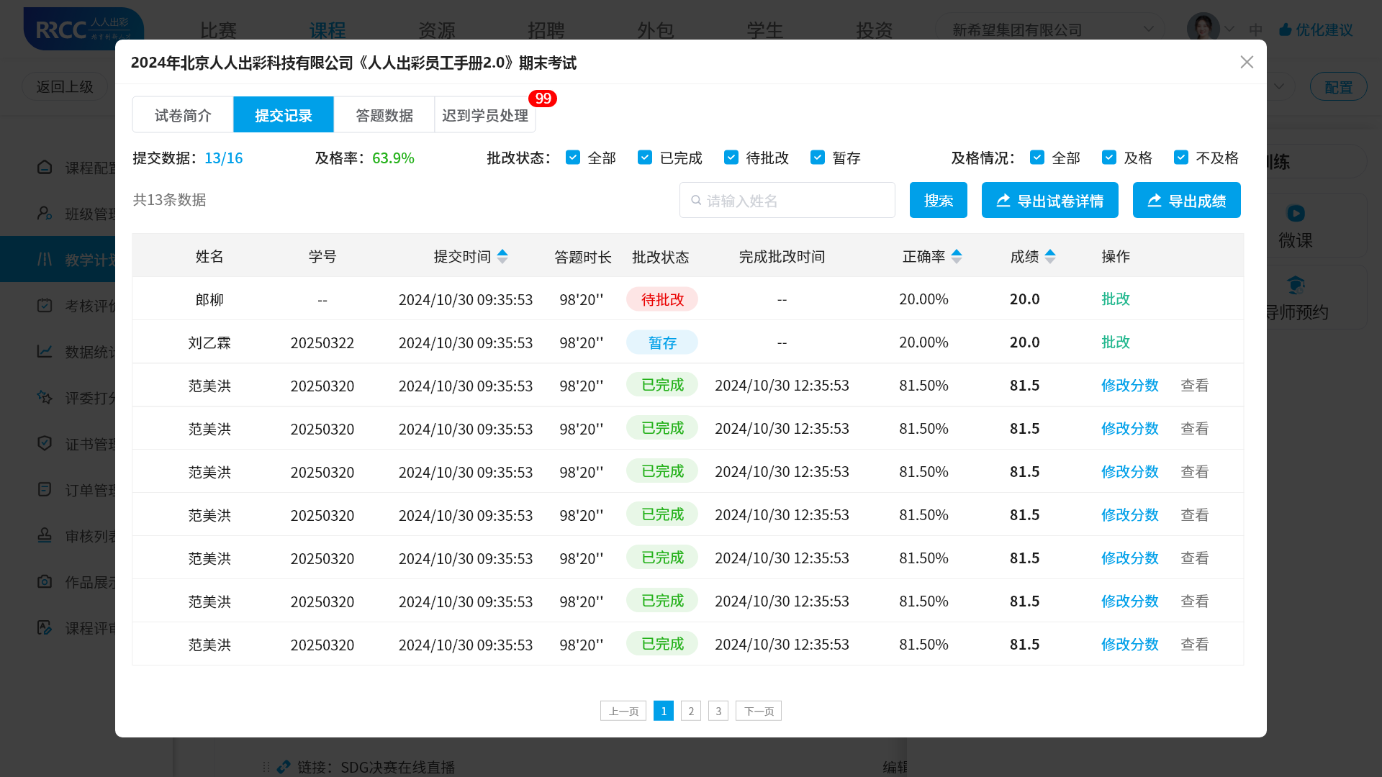This screenshot has width=1382, height=777.
Task: Click the 教学计划 sidebar icon
Action: [45, 259]
